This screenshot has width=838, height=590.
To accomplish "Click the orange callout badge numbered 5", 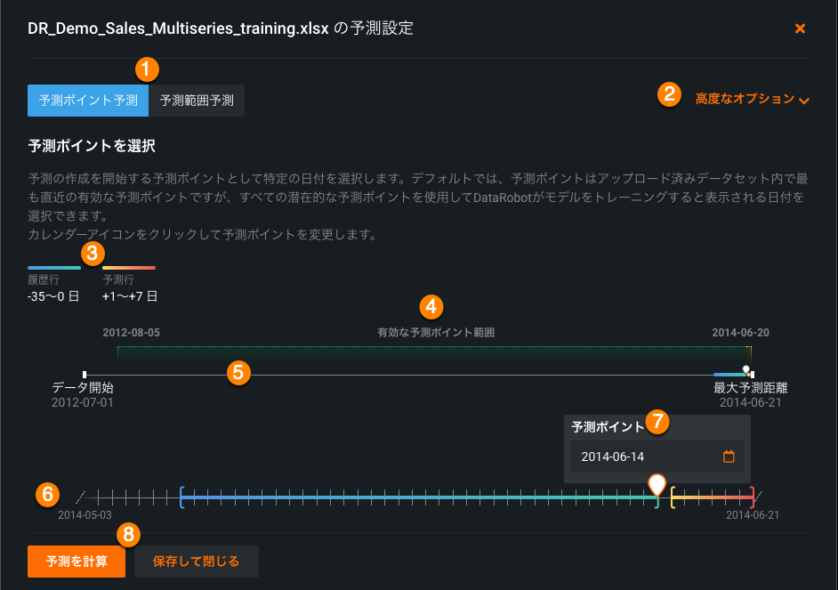I will pos(237,372).
